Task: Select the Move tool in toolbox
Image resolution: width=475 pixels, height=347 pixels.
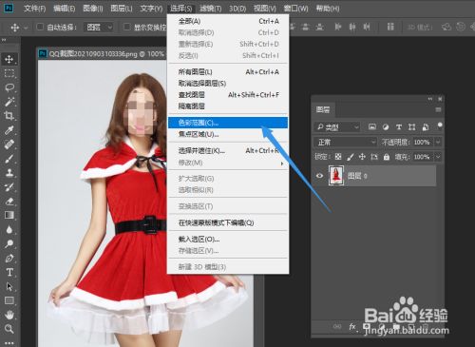Action: coord(9,59)
